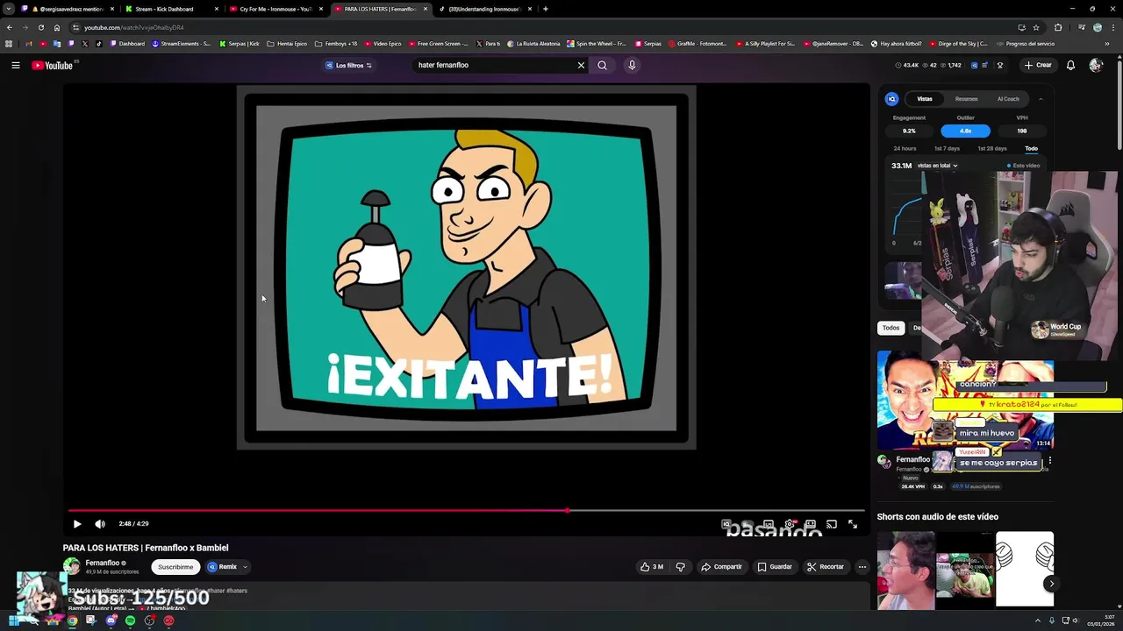Select the Resumen tab in vidIQ panel
This screenshot has height=631, width=1123.
click(x=967, y=99)
